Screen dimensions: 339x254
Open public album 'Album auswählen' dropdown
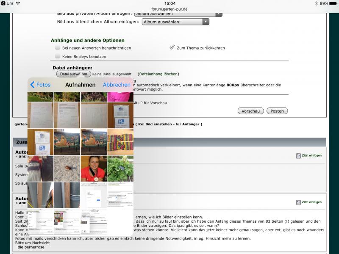pyautogui.click(x=175, y=22)
